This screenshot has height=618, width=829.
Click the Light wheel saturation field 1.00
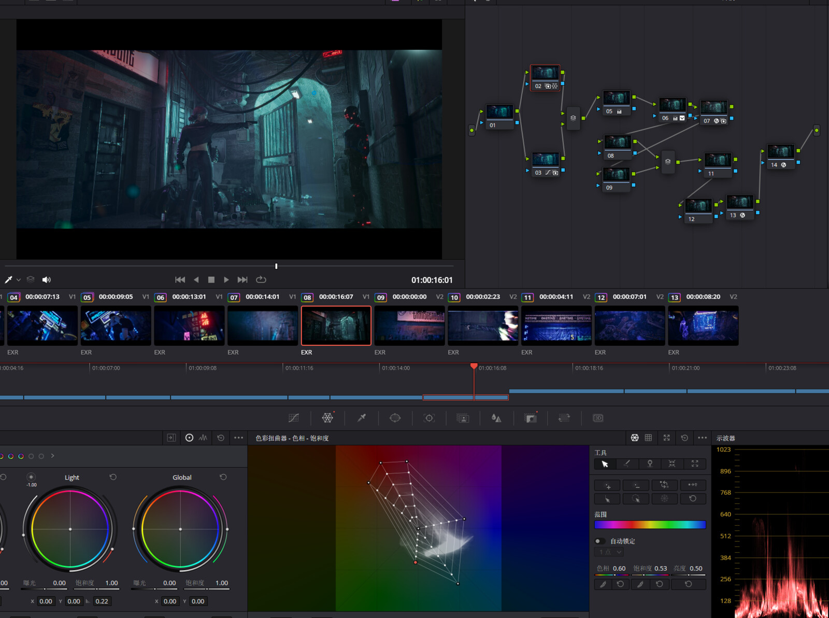point(111,583)
